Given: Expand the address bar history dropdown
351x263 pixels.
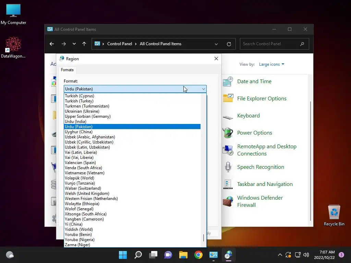Looking at the screenshot, I should [216, 44].
